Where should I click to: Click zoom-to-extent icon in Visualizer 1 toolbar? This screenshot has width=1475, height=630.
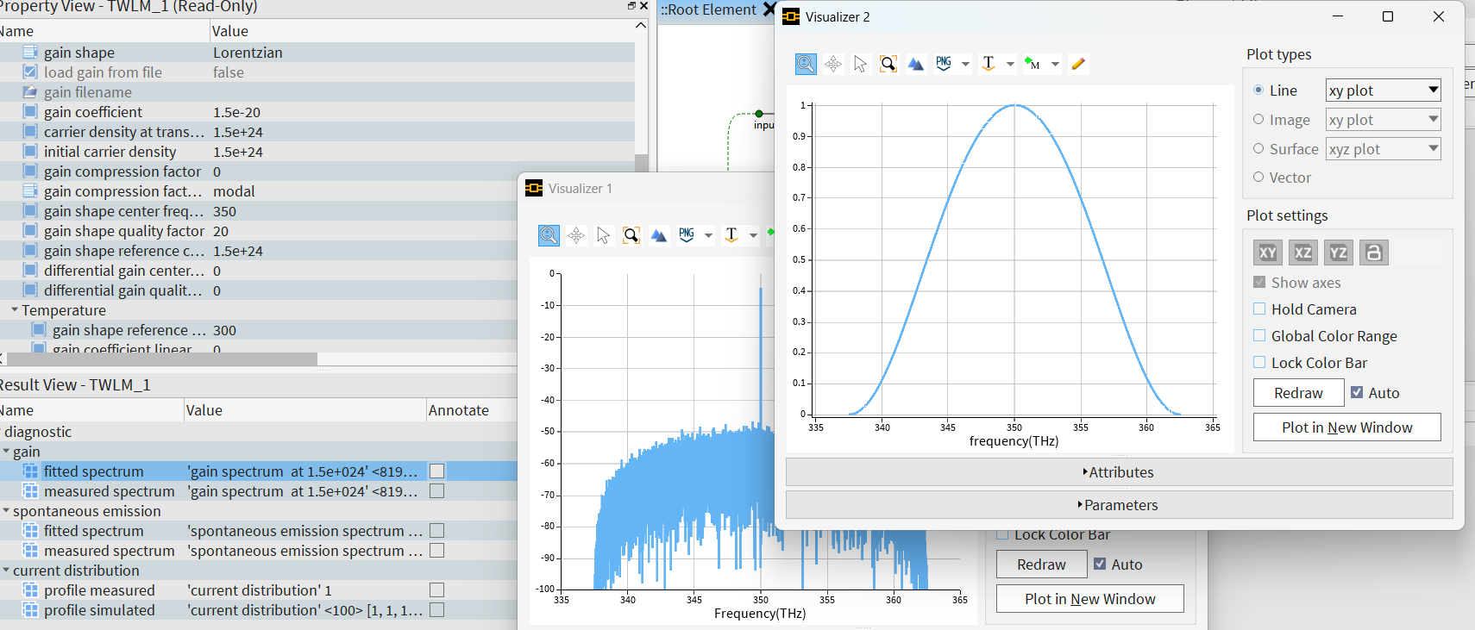coord(631,235)
